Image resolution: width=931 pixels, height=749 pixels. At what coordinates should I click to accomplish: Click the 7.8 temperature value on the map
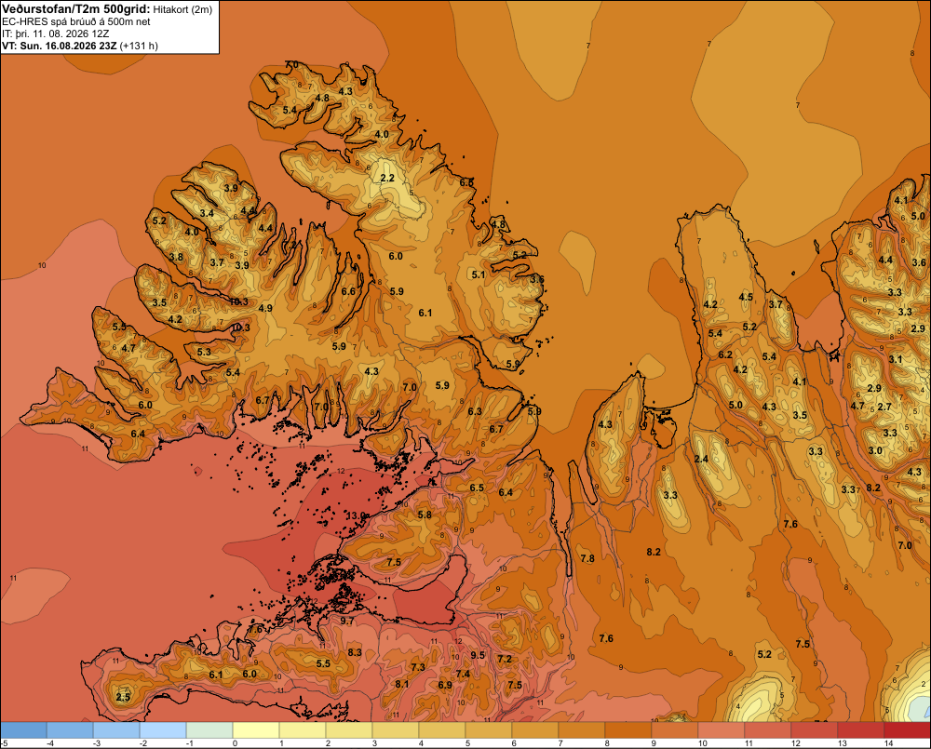pyautogui.click(x=587, y=558)
